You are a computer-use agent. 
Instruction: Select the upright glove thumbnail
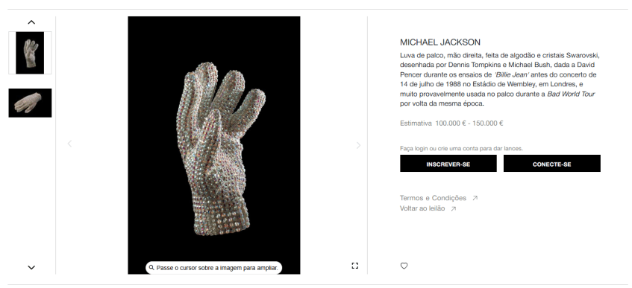[31, 53]
